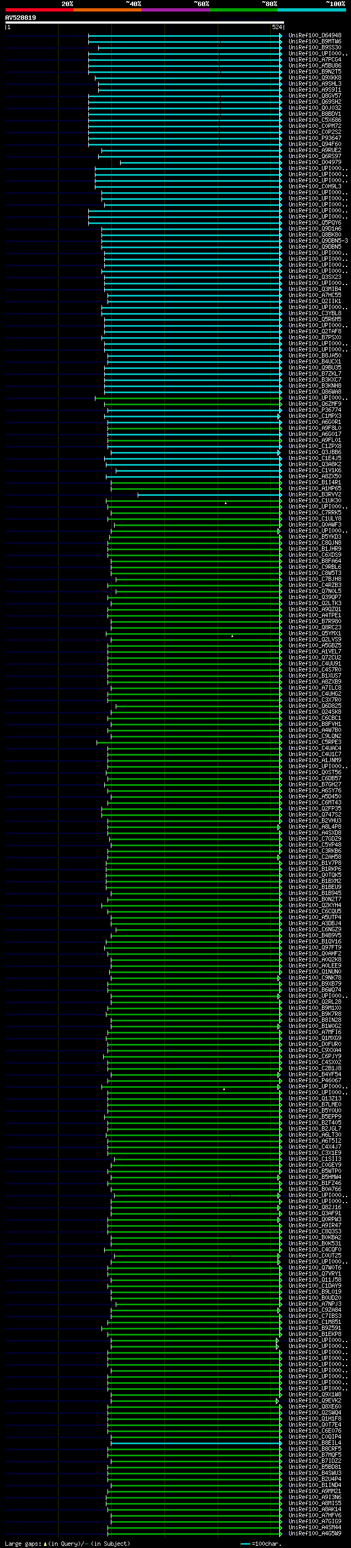
Task: Select the UniRef100_Q9D1A6 label
Action: coord(315,228)
